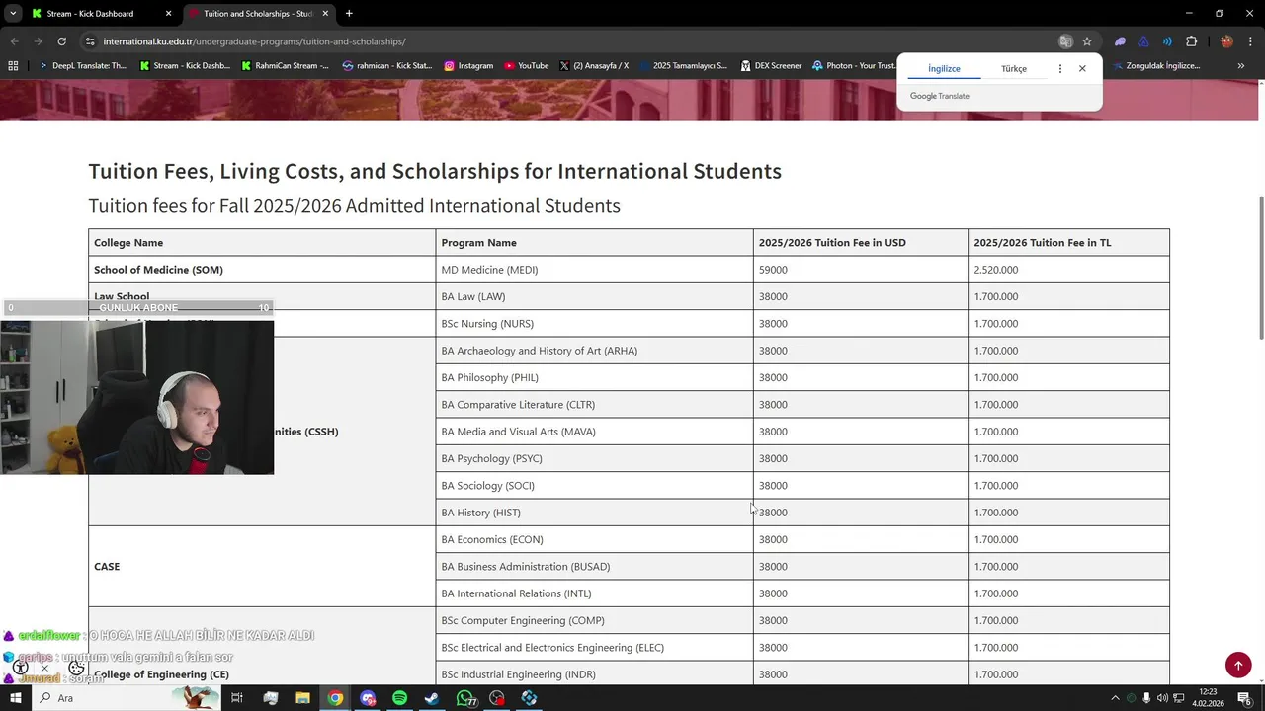The image size is (1265, 711).
Task: Switch translation to Türkçe
Action: 1013,69
